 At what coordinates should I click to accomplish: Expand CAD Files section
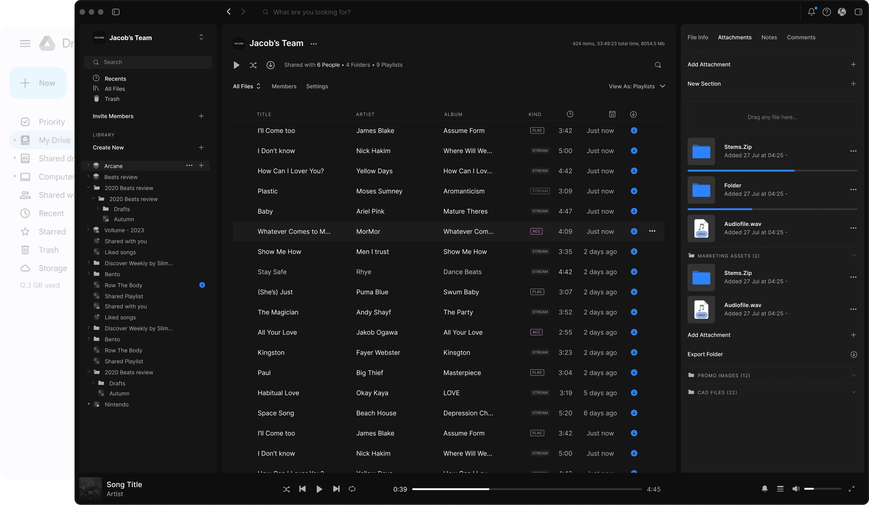click(x=854, y=392)
